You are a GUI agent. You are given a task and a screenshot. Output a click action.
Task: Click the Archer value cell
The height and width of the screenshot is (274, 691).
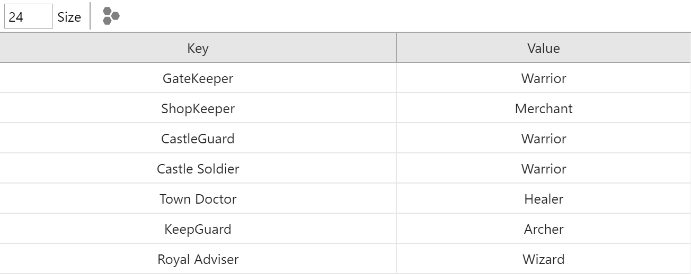pos(543,229)
